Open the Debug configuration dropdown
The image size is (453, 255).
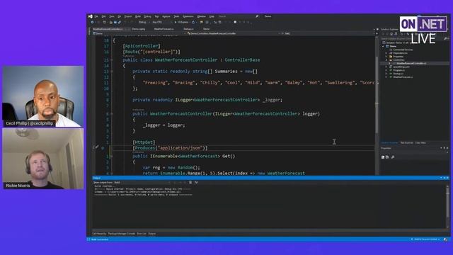click(x=145, y=22)
